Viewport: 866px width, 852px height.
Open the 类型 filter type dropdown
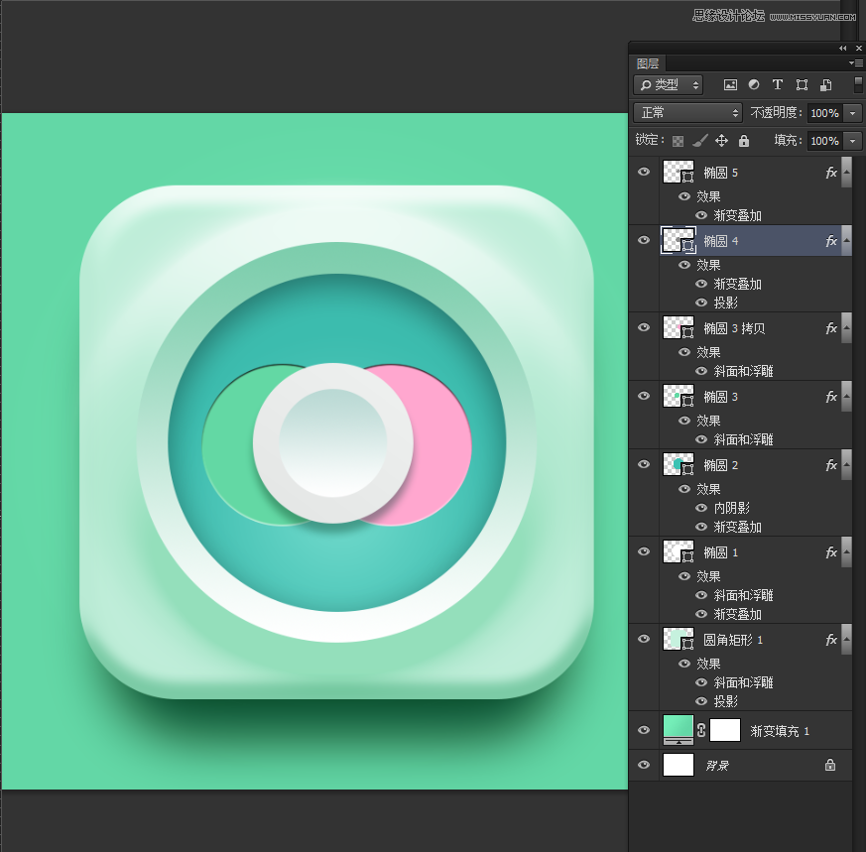point(668,84)
